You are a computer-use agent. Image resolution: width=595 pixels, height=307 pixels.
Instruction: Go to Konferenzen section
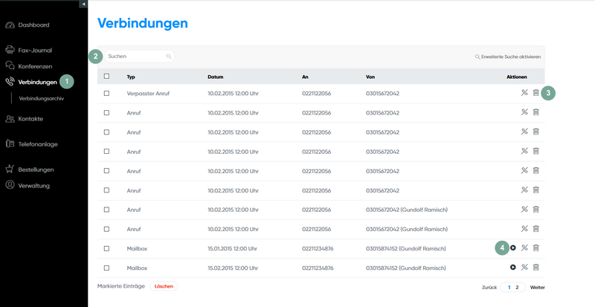click(x=35, y=66)
